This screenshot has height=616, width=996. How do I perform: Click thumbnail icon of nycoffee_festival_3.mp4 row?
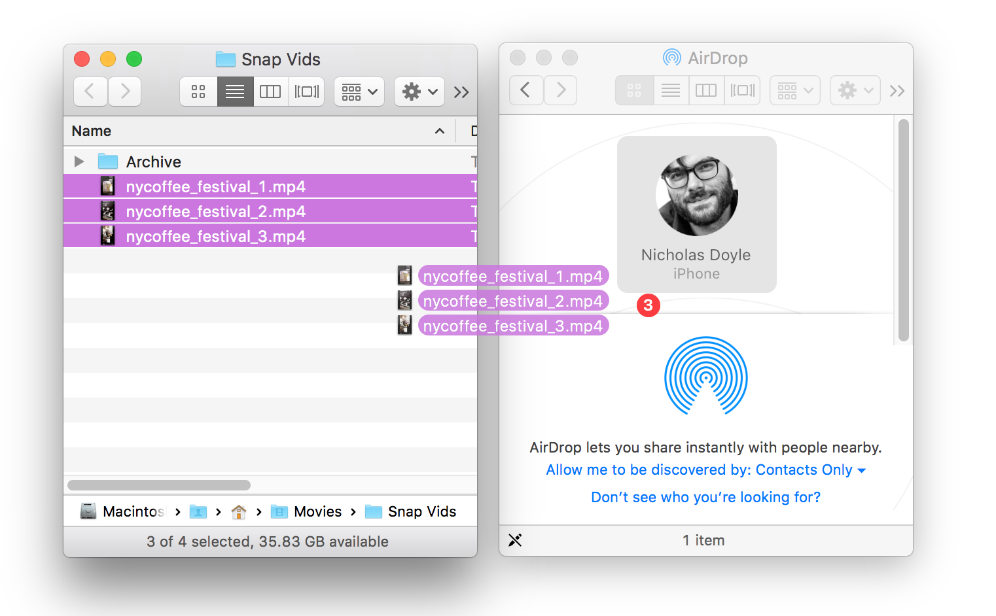[108, 236]
